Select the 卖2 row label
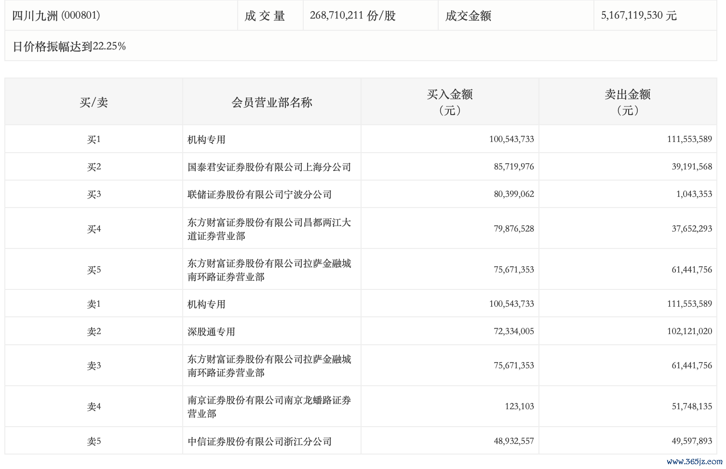Screen dimensions: 726x469 pyautogui.click(x=94, y=332)
